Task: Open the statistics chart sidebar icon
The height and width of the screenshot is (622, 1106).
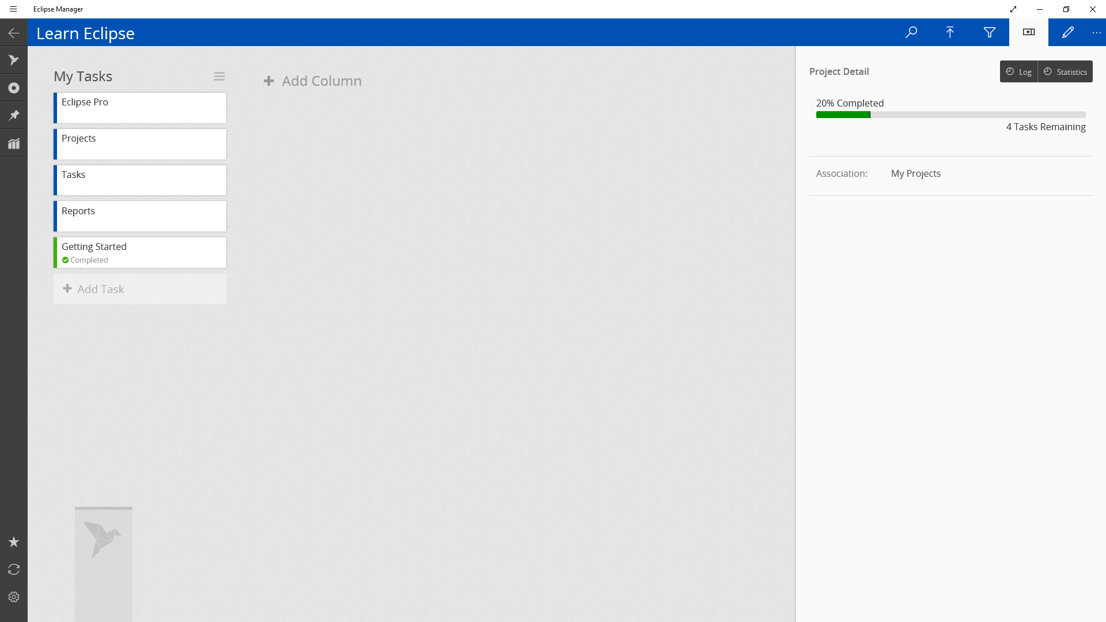Action: coord(14,143)
